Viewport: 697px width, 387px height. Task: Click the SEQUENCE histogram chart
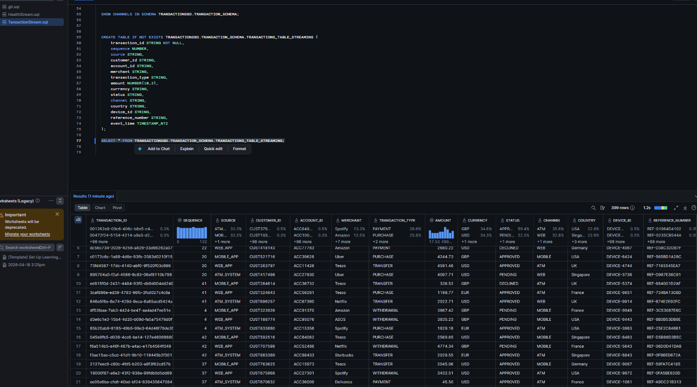(192, 233)
